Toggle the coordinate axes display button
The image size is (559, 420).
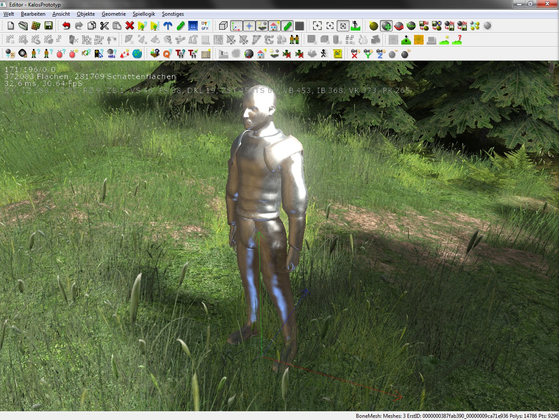[236, 26]
